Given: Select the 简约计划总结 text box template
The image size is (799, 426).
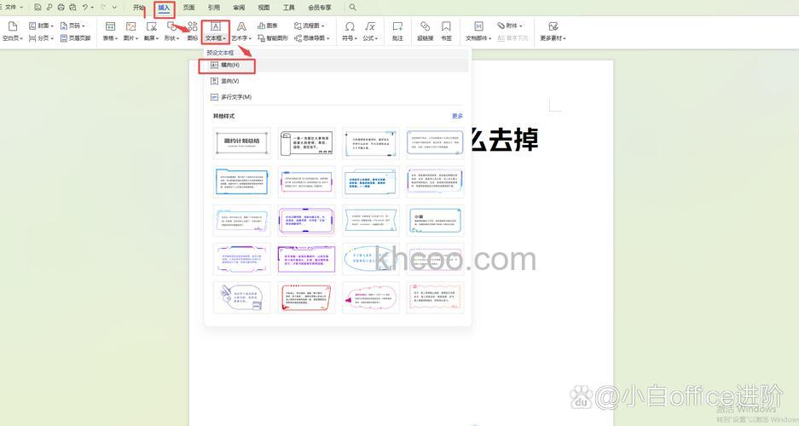Looking at the screenshot, I should pyautogui.click(x=241, y=143).
